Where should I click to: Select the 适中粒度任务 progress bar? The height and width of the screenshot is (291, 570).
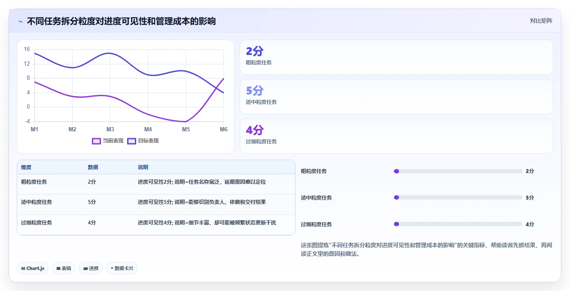(x=458, y=198)
